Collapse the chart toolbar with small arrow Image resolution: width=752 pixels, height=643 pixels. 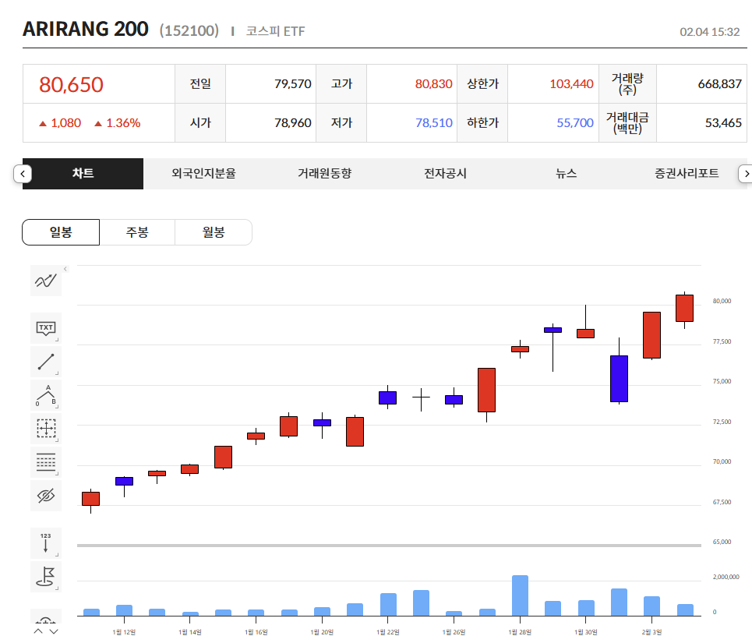pyautogui.click(x=65, y=269)
